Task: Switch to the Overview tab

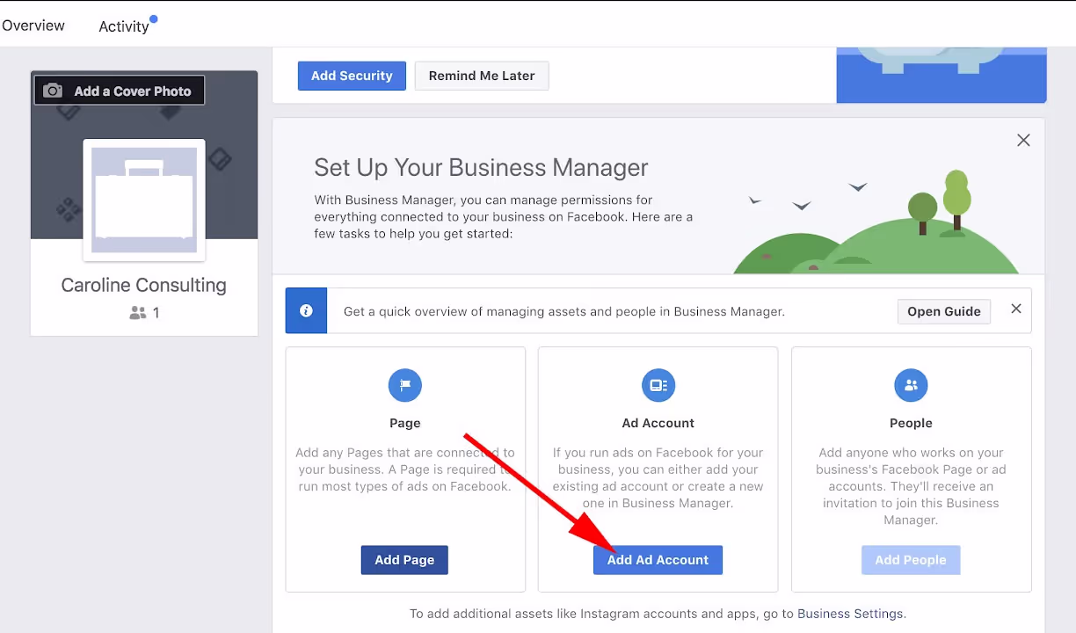Action: point(33,25)
